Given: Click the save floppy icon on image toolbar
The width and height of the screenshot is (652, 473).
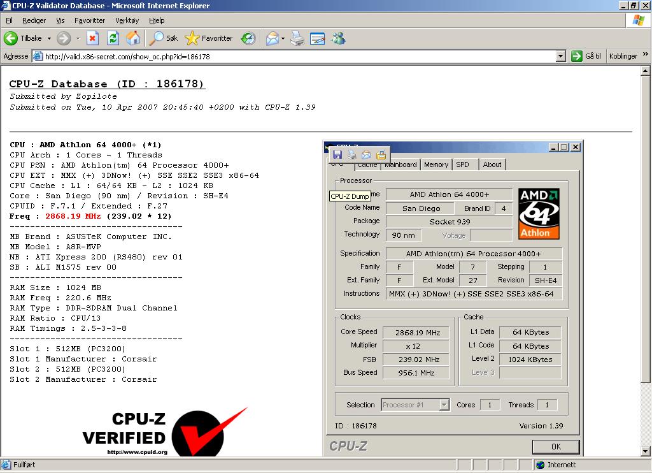Looking at the screenshot, I should point(337,155).
